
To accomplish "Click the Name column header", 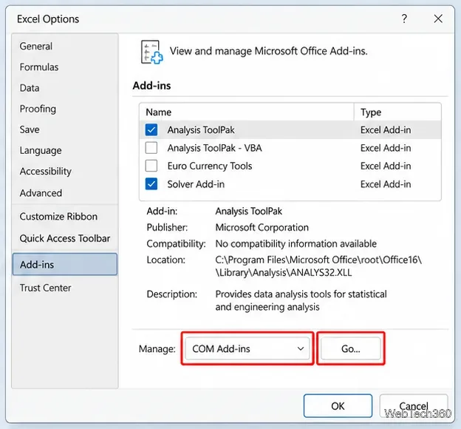I will (246, 112).
